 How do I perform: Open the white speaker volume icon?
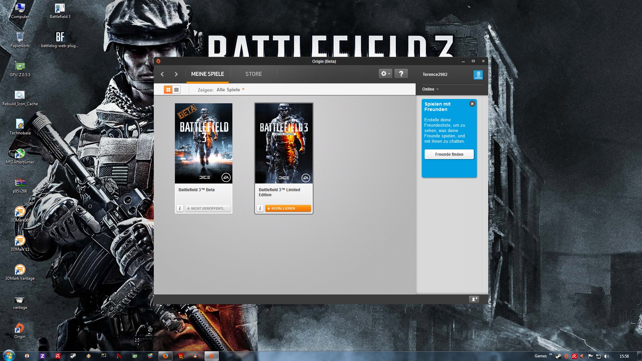[607, 356]
